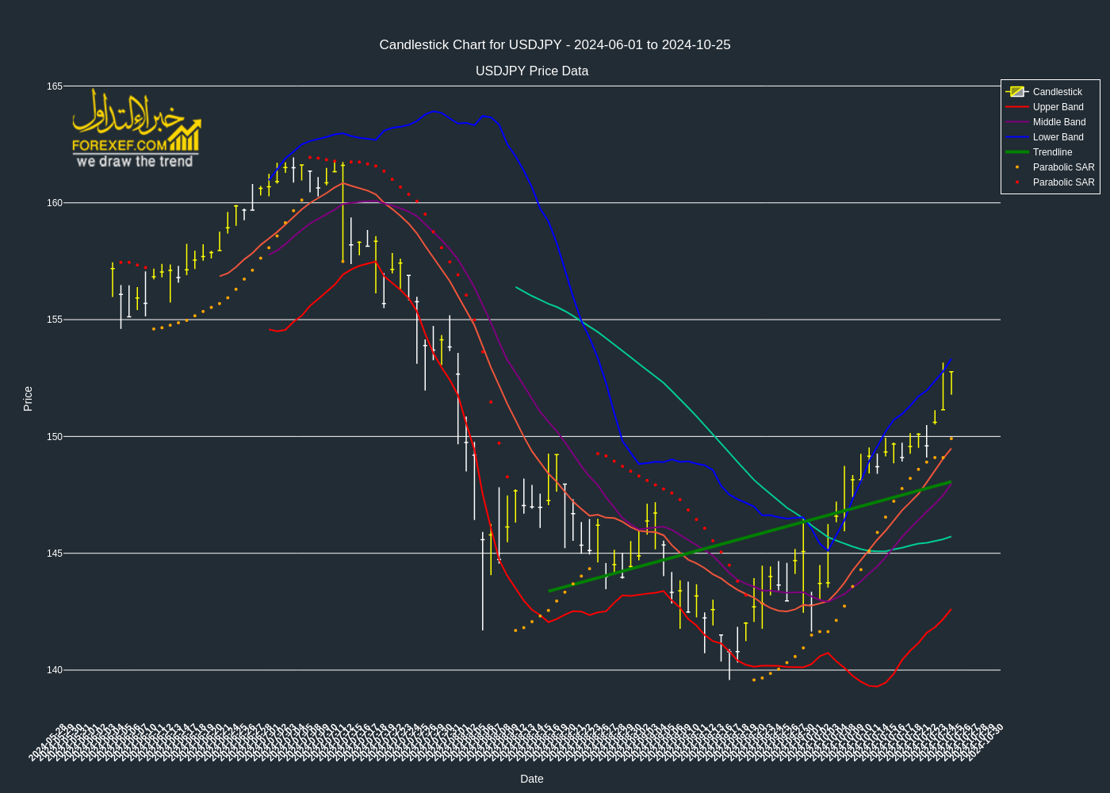This screenshot has height=793, width=1110.
Task: Click the 145 y-axis tick label
Action: pyautogui.click(x=54, y=554)
